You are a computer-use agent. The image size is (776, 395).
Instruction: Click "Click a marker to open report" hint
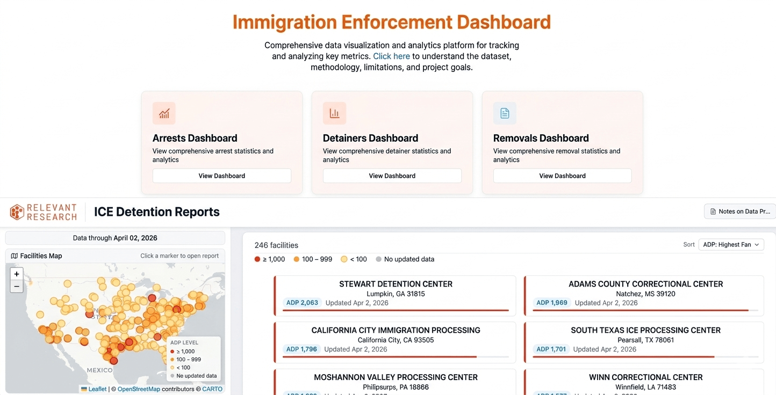(x=179, y=256)
